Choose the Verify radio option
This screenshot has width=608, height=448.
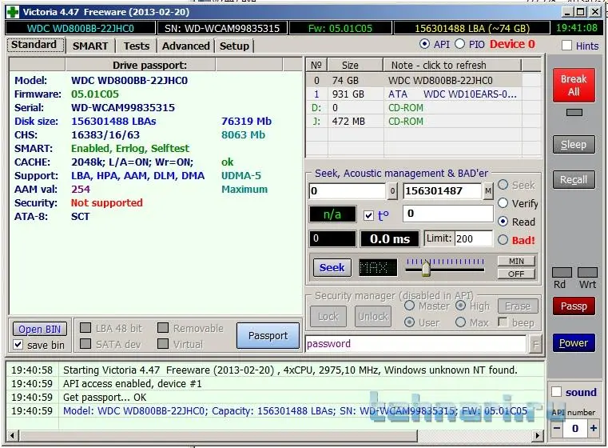[x=503, y=203]
